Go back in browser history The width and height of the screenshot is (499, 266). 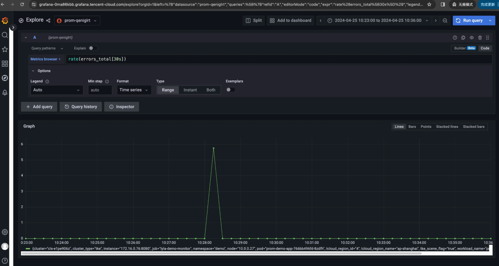coord(3,5)
